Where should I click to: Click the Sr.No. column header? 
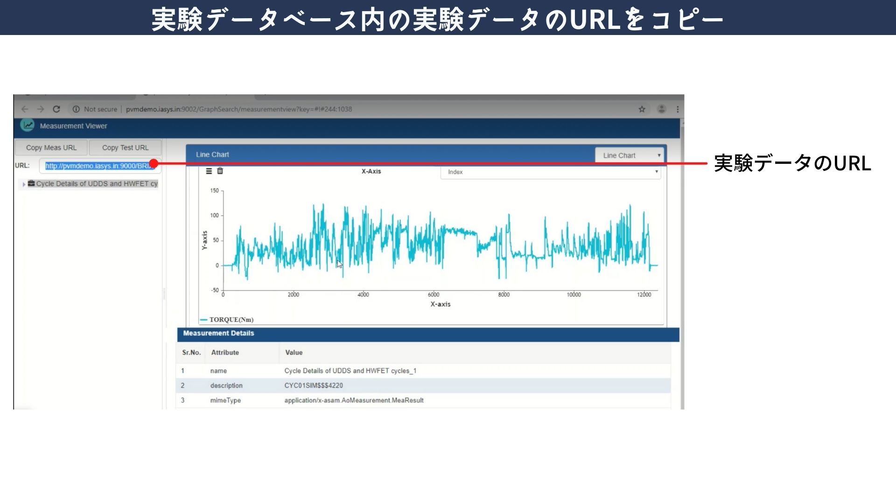[x=191, y=352]
